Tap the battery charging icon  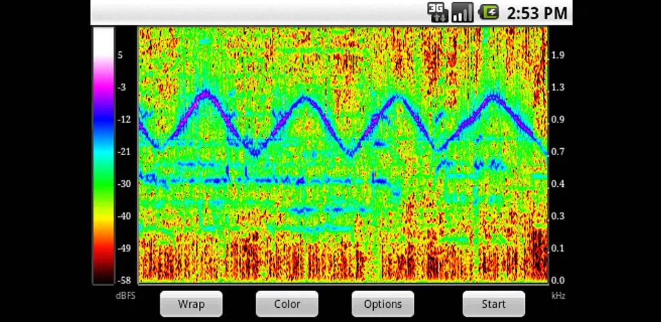[489, 12]
